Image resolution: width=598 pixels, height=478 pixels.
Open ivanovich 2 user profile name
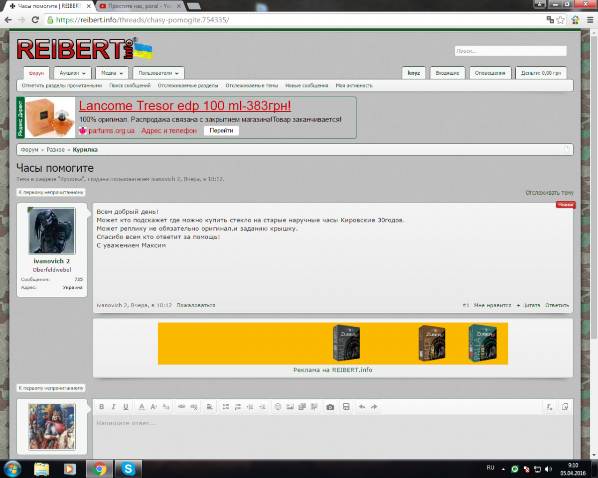(x=52, y=261)
